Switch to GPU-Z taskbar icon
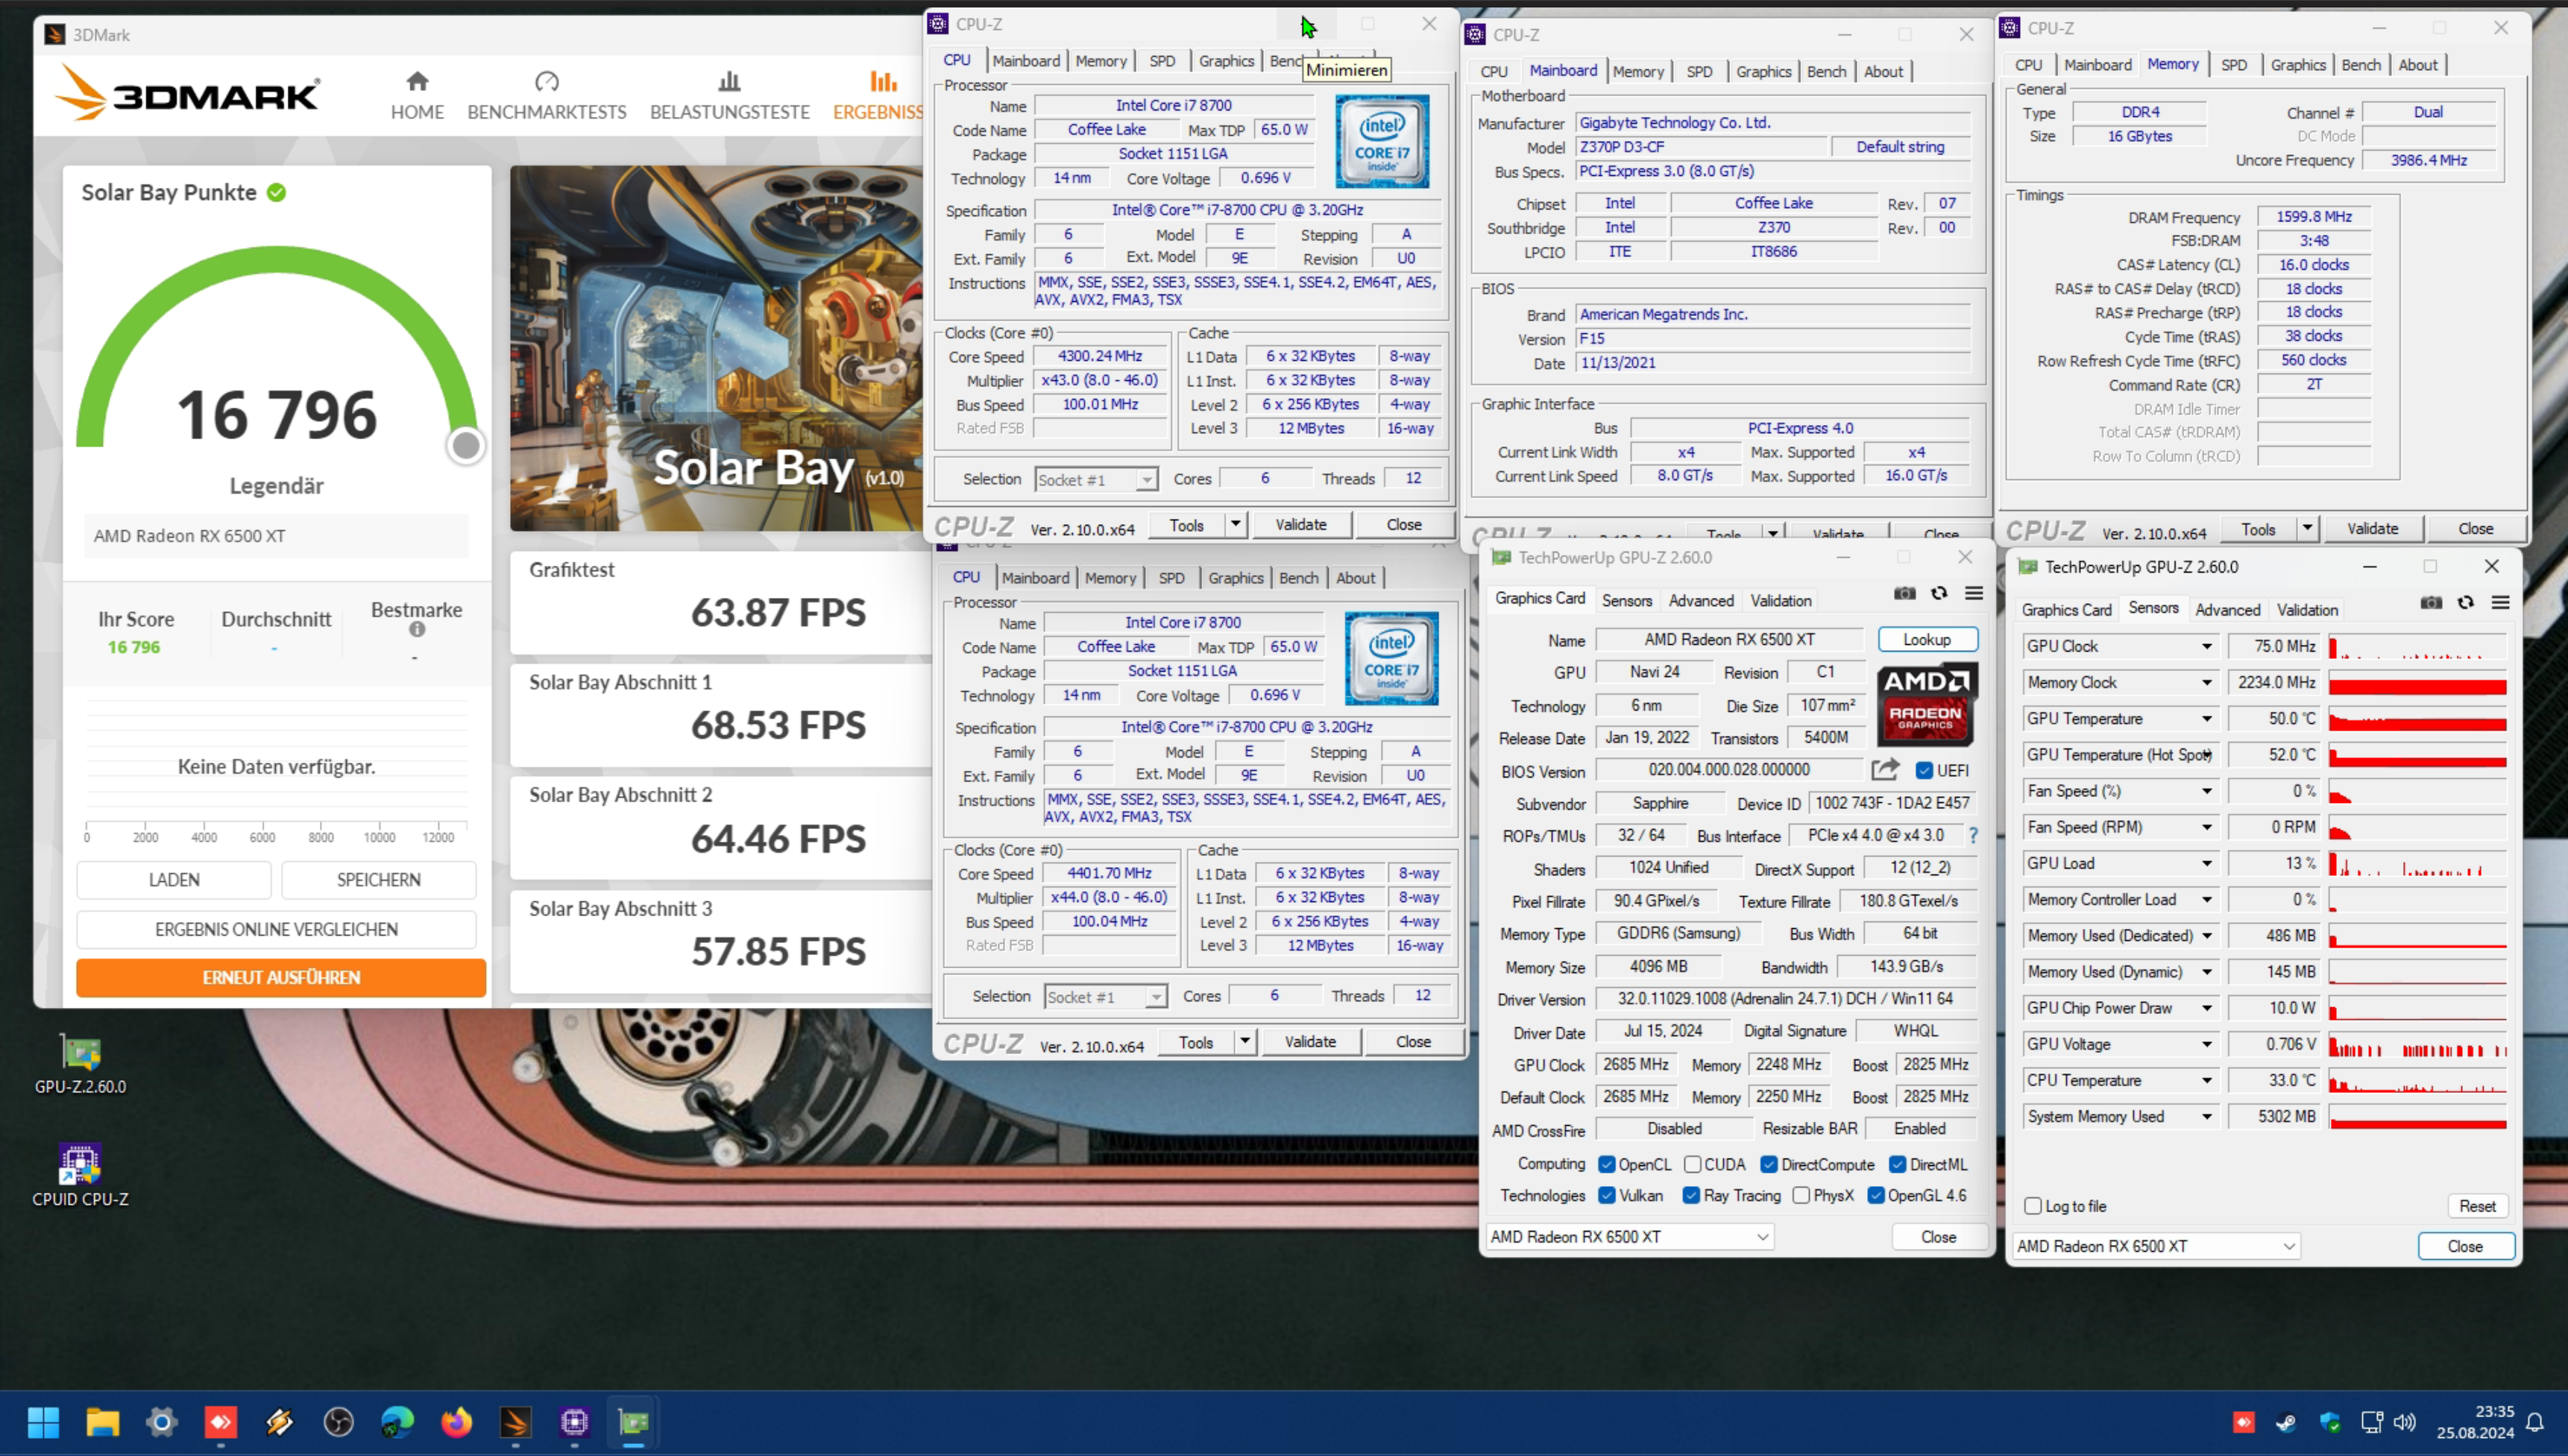Image resolution: width=2568 pixels, height=1456 pixels. click(634, 1422)
